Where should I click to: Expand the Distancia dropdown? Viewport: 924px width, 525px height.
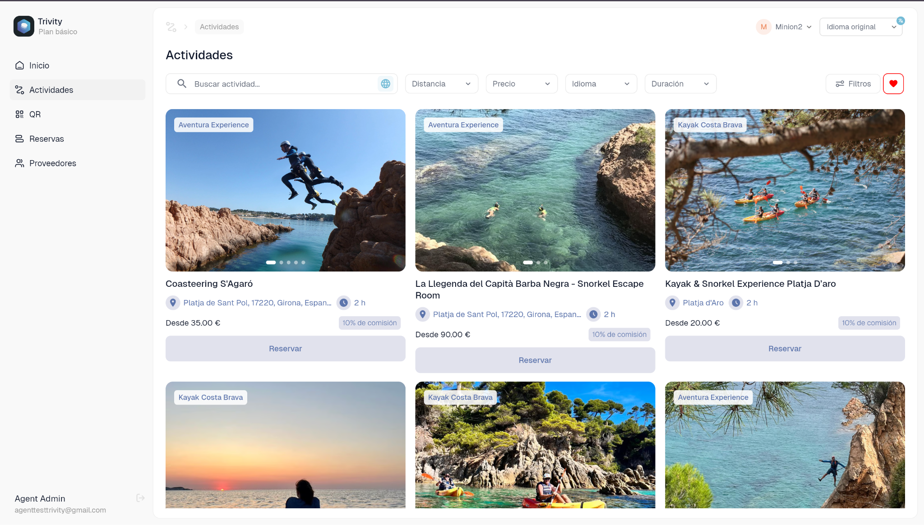(441, 84)
